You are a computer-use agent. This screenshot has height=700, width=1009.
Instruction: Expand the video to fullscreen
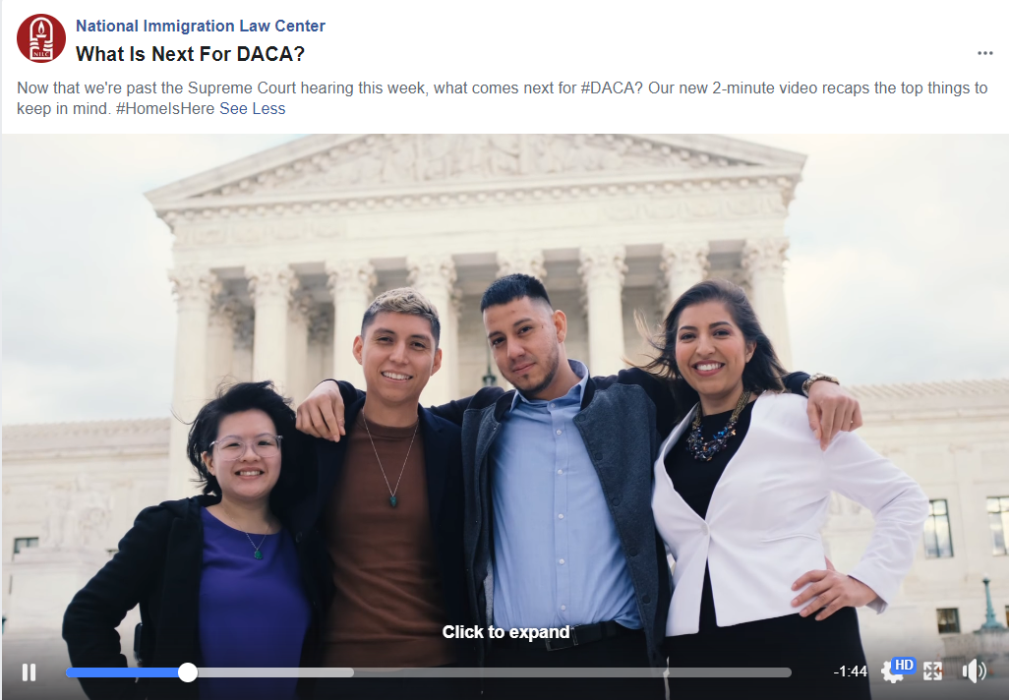pos(932,671)
